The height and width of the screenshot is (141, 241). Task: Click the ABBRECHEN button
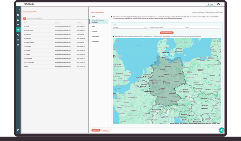coord(106,130)
